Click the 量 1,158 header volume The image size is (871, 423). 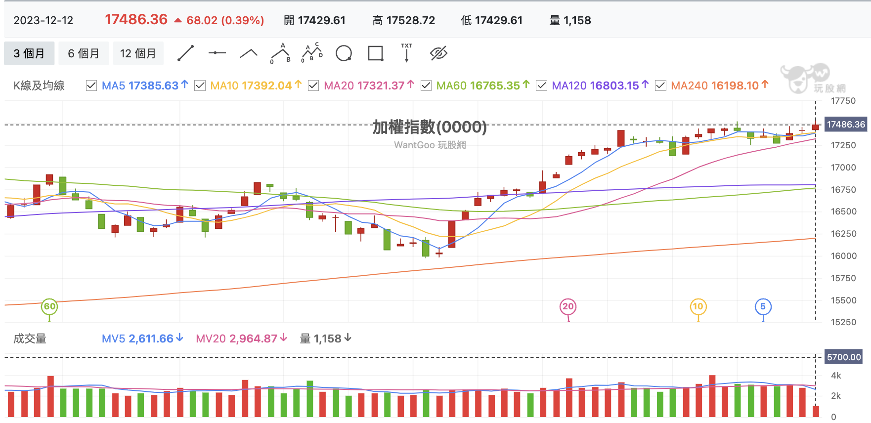coord(570,20)
